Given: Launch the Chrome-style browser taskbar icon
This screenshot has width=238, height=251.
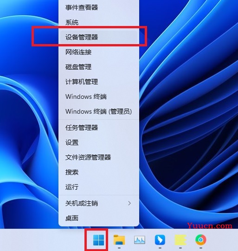Looking at the screenshot, I should coord(201,240).
